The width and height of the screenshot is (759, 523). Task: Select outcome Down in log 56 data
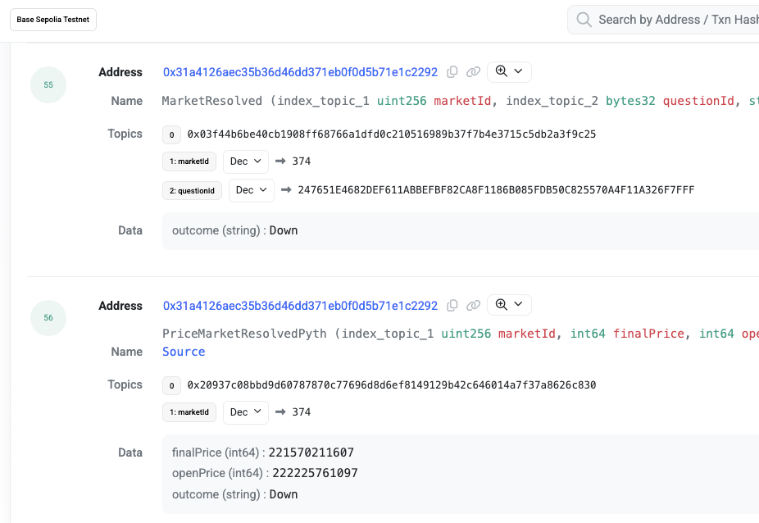click(284, 494)
